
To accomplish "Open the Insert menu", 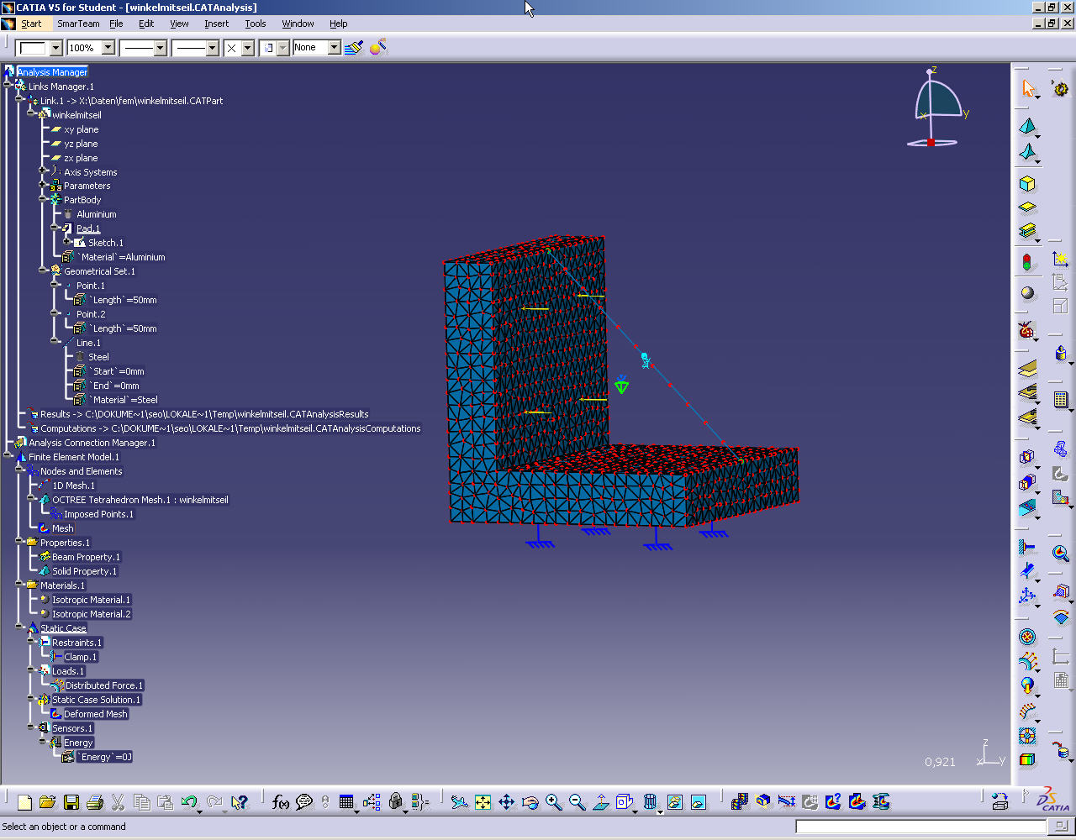I will point(216,24).
